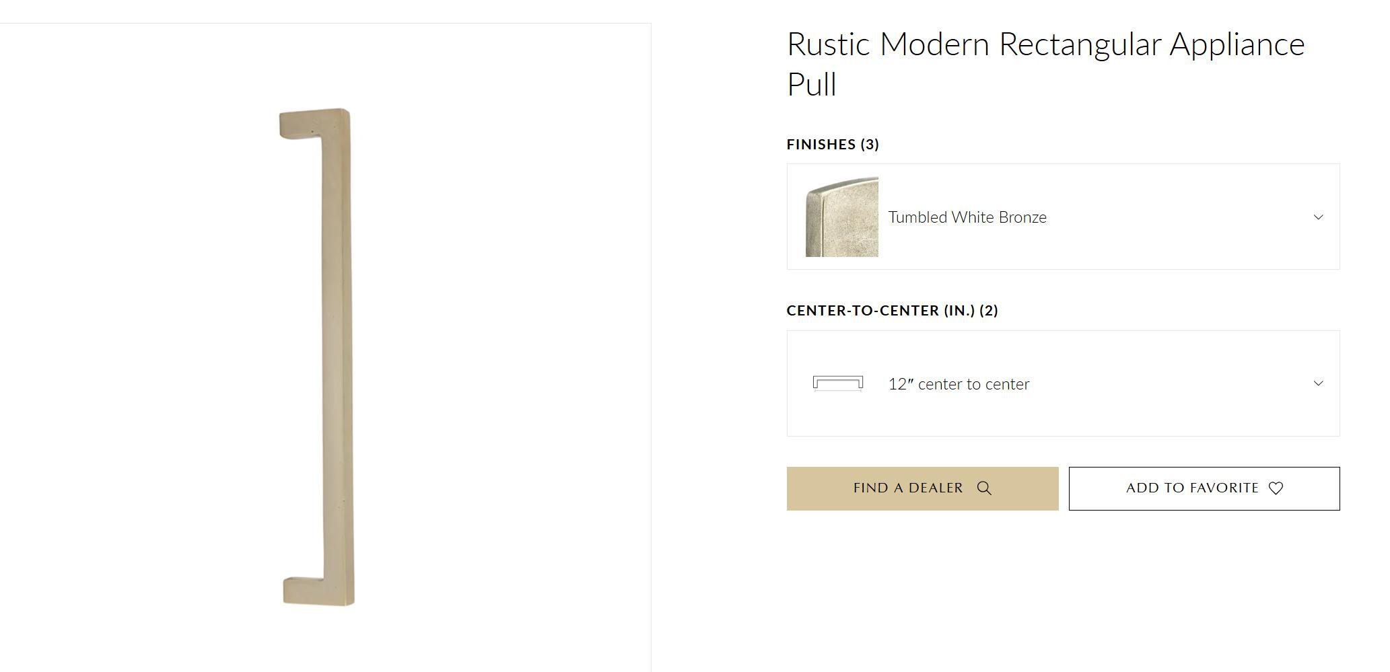Screen dimensions: 1390x672
Task: Click the heart icon on Add to Favorite
Action: point(1276,488)
